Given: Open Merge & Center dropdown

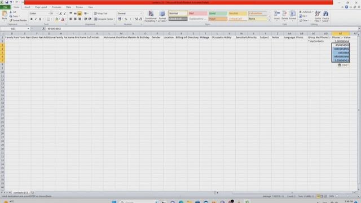Looking at the screenshot, I should pos(114,19).
